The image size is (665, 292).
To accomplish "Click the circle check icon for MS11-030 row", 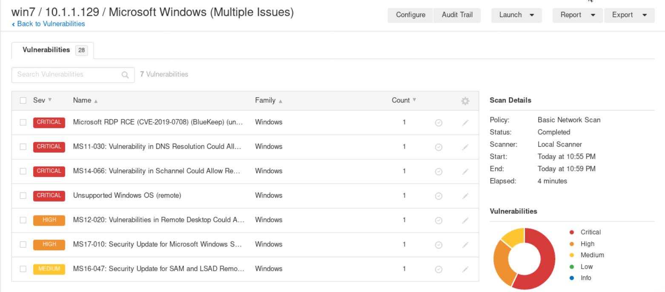I will pos(438,147).
